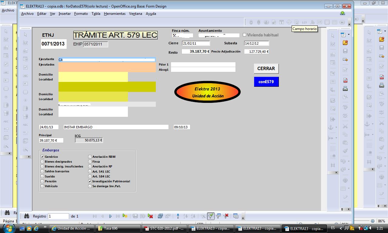Open the Formato menu
This screenshot has width=388, height=233.
point(81,14)
